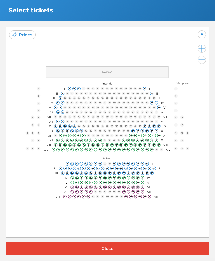
Task: Choose seat 1L in Balkón row I
Action: [67, 164]
